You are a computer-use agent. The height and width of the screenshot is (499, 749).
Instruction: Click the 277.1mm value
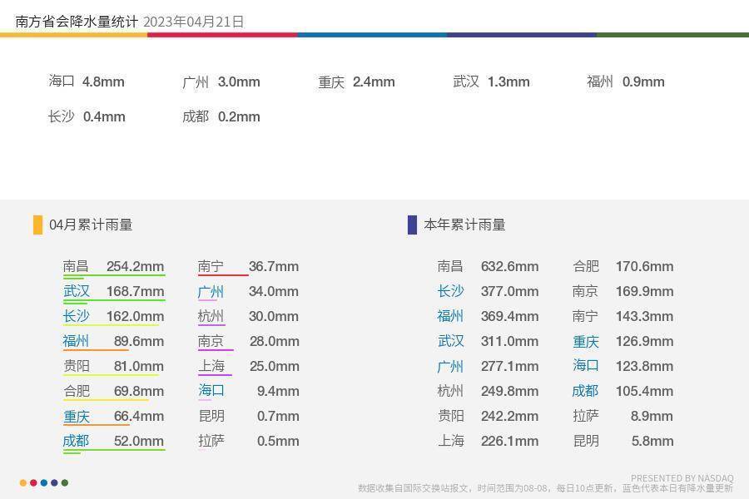(509, 366)
